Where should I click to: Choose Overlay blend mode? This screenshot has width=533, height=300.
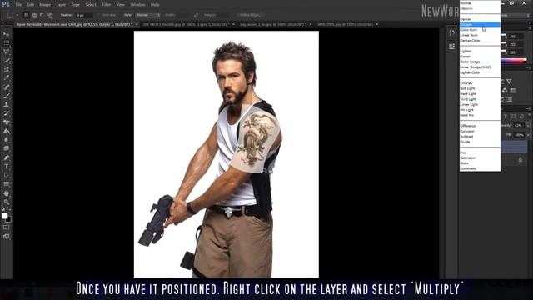(480, 83)
